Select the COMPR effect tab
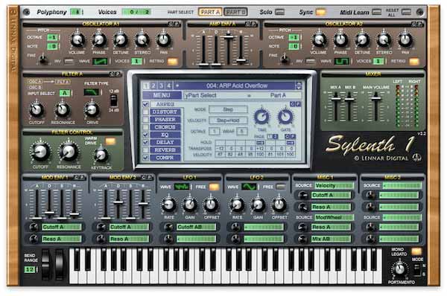The height and width of the screenshot is (296, 447). pos(165,158)
